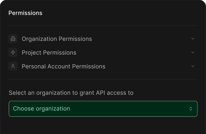The image size is (206, 134).
Task: Click the 'Choose organization' placeholder text
Action: pos(41,109)
